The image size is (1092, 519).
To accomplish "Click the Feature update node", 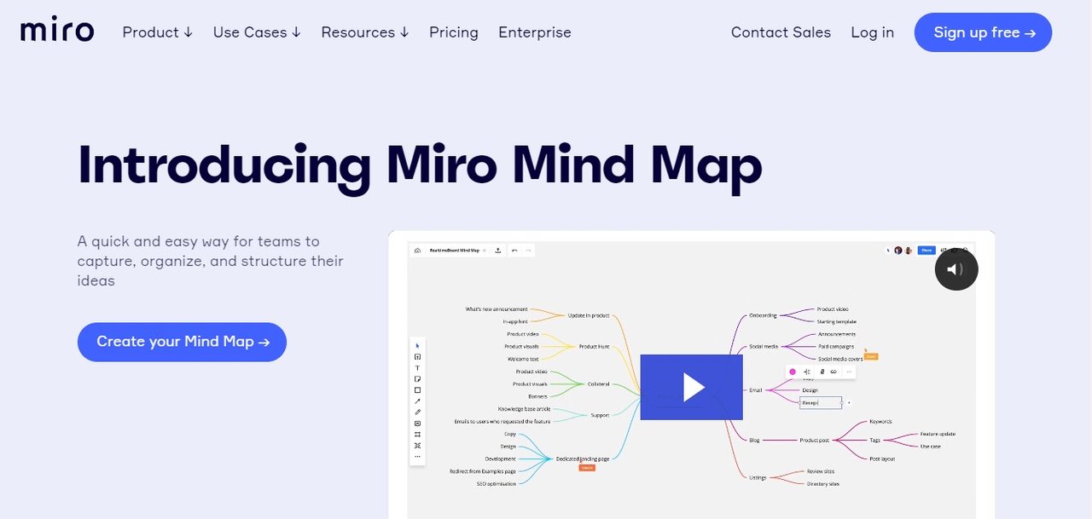I will pos(938,434).
